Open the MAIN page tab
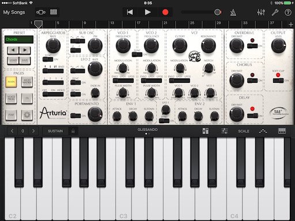The width and height of the screenshot is (295, 221). (x=11, y=82)
